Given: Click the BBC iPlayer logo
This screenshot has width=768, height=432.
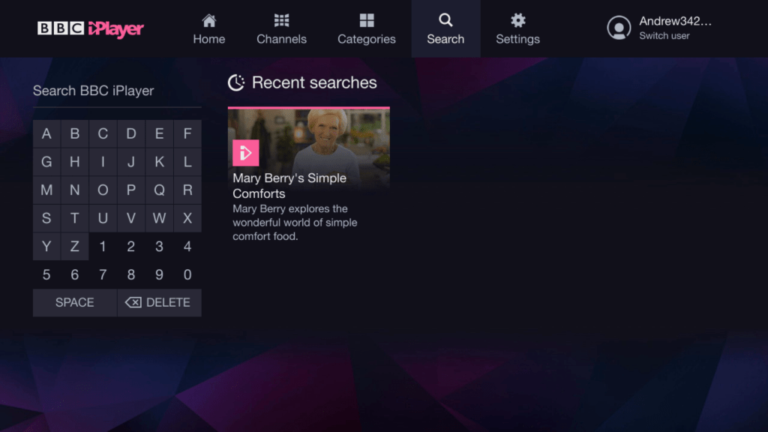Looking at the screenshot, I should coord(91,28).
